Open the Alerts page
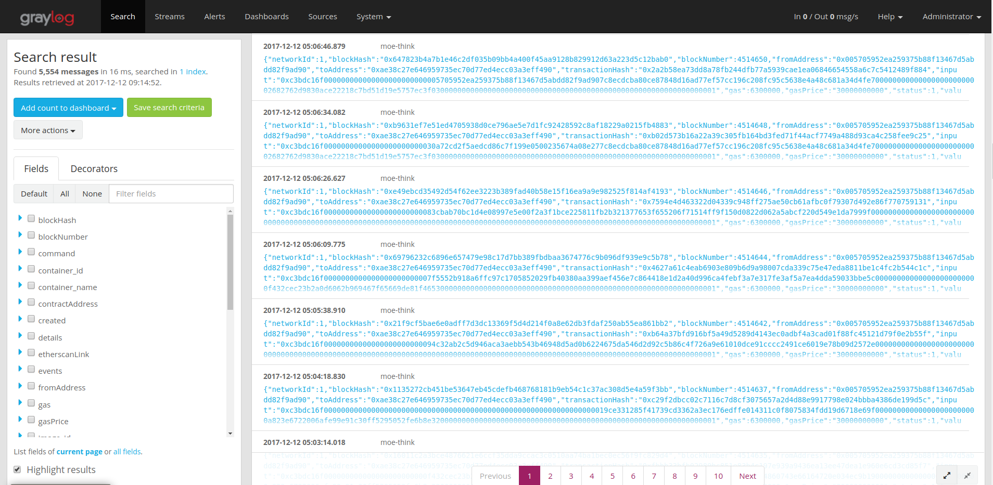 pos(214,17)
